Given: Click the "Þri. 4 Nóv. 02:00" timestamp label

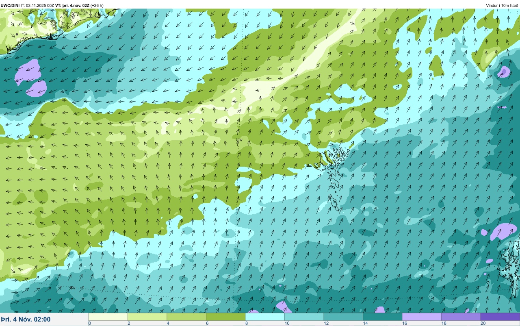Looking at the screenshot, I should pyautogui.click(x=26, y=319).
